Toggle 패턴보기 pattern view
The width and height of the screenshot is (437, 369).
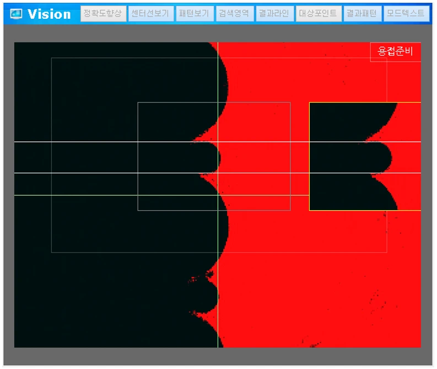[x=195, y=13]
